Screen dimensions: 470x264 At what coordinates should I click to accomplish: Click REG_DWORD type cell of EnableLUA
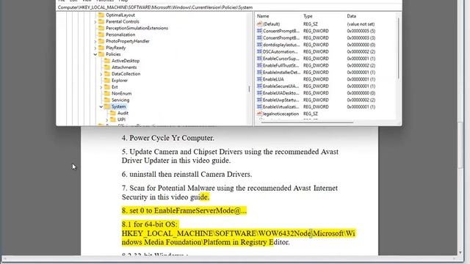click(316, 79)
